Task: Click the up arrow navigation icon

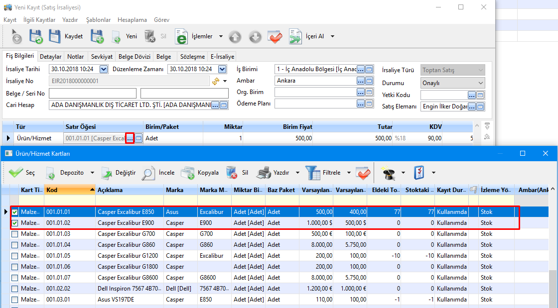Action: click(x=235, y=36)
